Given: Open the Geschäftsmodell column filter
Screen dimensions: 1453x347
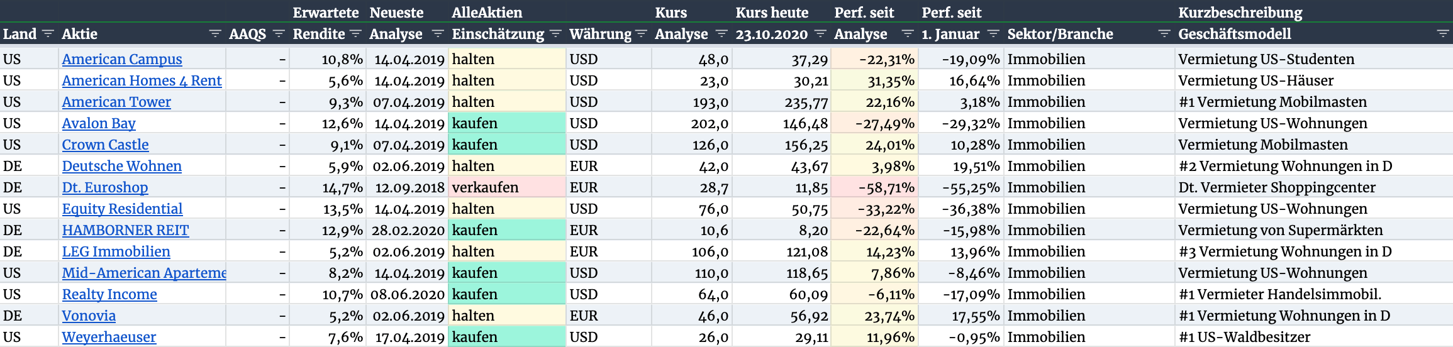Looking at the screenshot, I should tap(1443, 34).
